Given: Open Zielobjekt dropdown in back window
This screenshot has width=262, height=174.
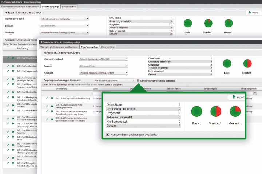Looking at the screenshot, I should coord(64,33).
